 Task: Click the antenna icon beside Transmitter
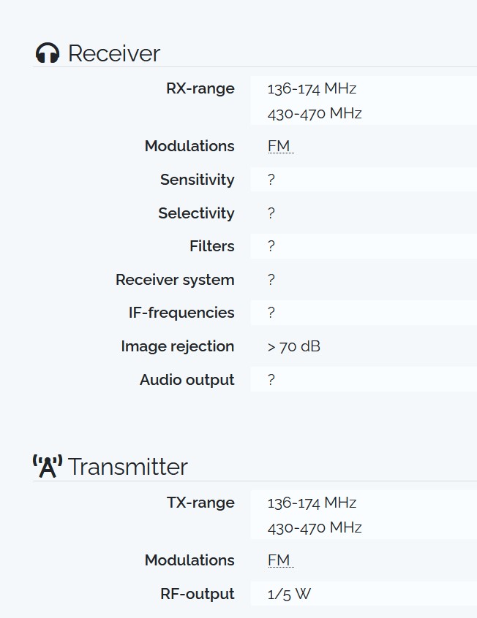[48, 466]
